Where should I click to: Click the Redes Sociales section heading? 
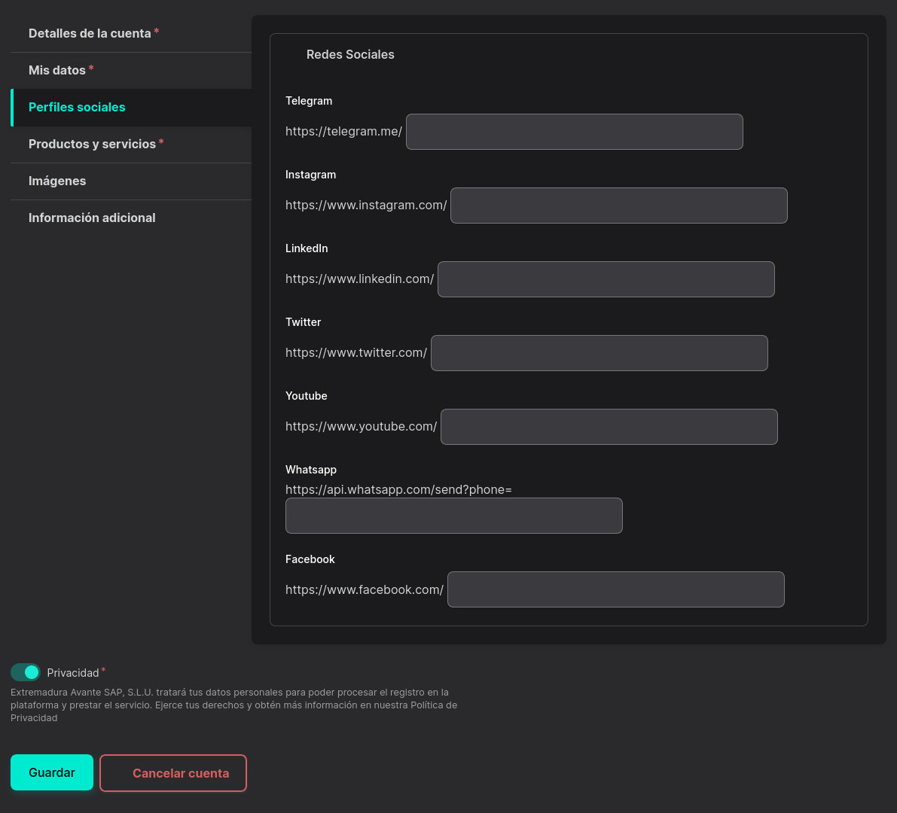point(350,54)
